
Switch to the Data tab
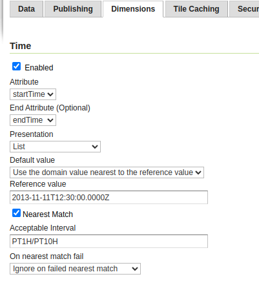26,9
